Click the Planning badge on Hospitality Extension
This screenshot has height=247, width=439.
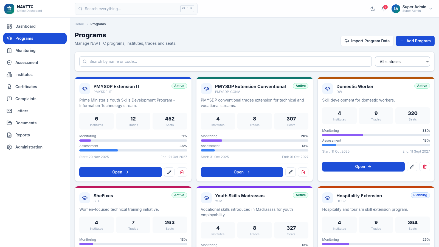420,195
